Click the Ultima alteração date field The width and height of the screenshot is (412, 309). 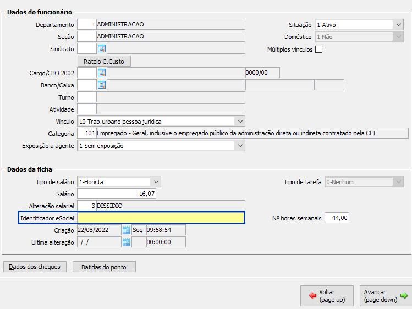[100, 242]
